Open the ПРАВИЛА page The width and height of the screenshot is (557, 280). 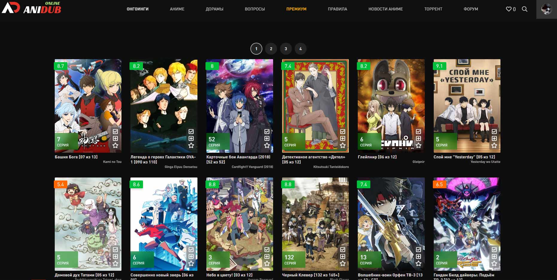[x=337, y=9]
